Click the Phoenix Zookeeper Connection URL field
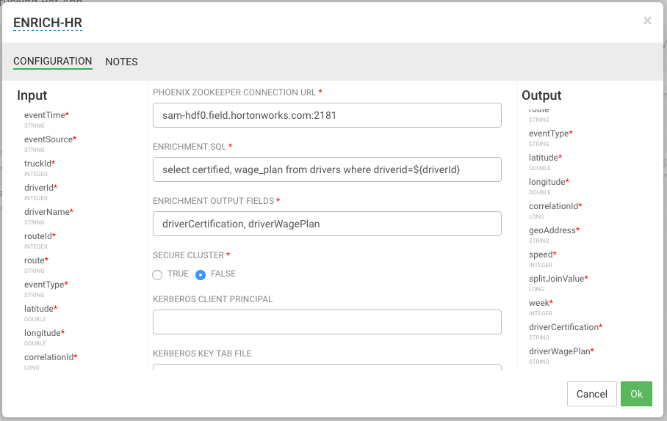 pyautogui.click(x=327, y=115)
